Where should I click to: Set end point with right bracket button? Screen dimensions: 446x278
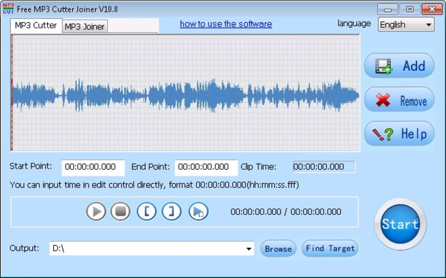point(172,212)
